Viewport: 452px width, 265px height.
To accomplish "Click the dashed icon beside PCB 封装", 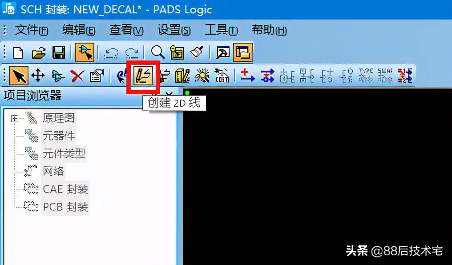I will coord(31,207).
